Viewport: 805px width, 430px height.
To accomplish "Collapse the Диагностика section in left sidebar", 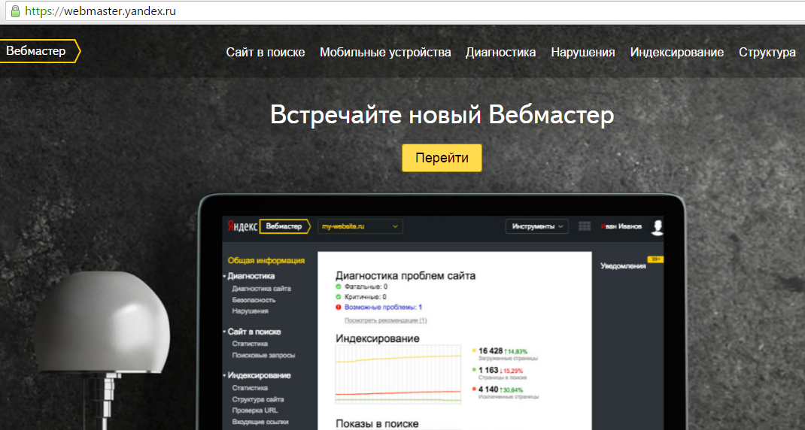I will 251,276.
